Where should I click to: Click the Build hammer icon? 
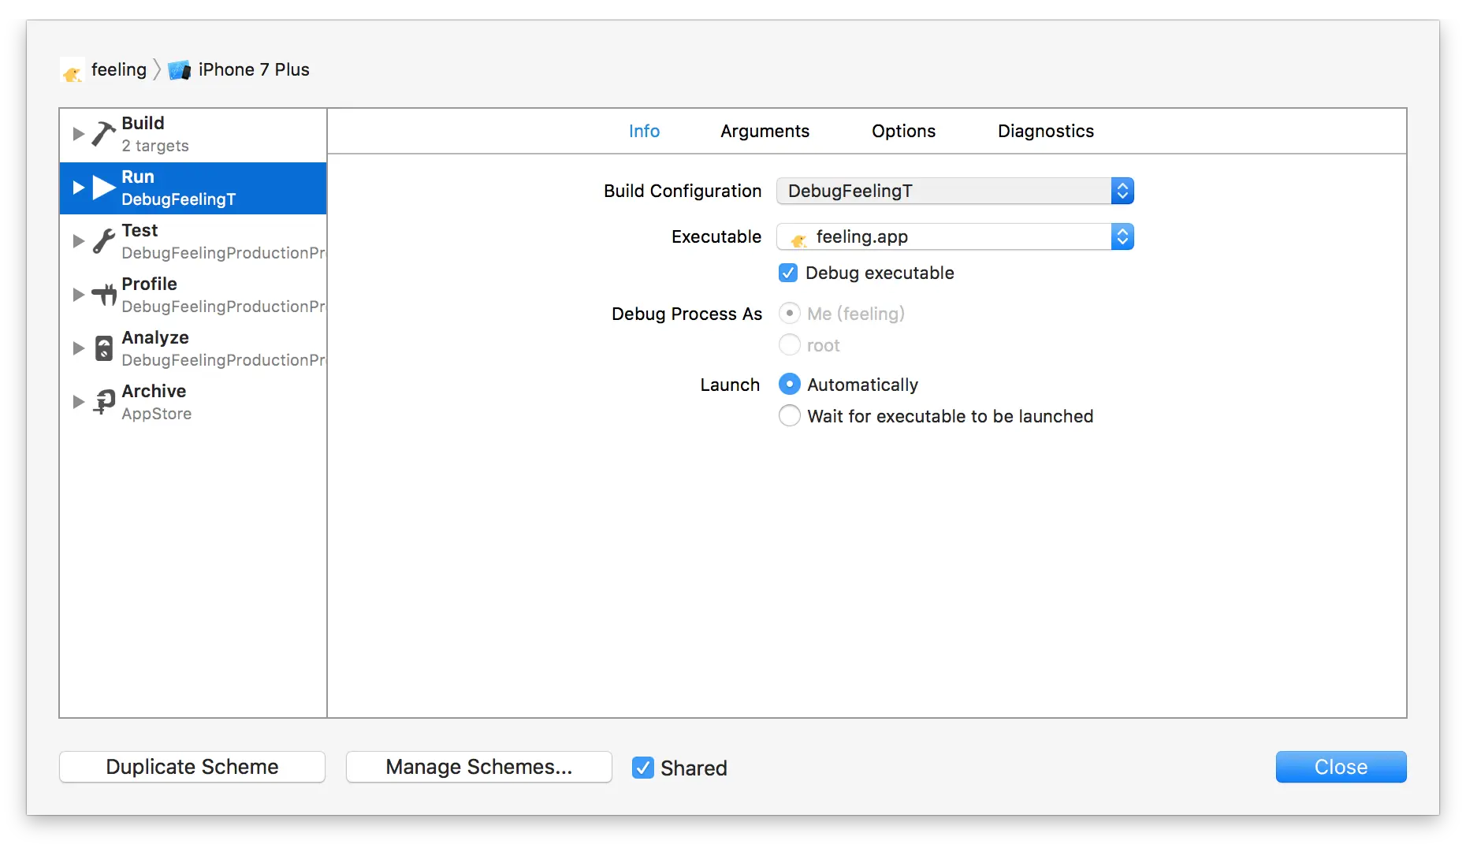[103, 134]
